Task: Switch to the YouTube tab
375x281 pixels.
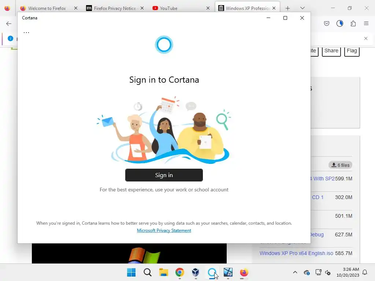Action: pyautogui.click(x=168, y=8)
